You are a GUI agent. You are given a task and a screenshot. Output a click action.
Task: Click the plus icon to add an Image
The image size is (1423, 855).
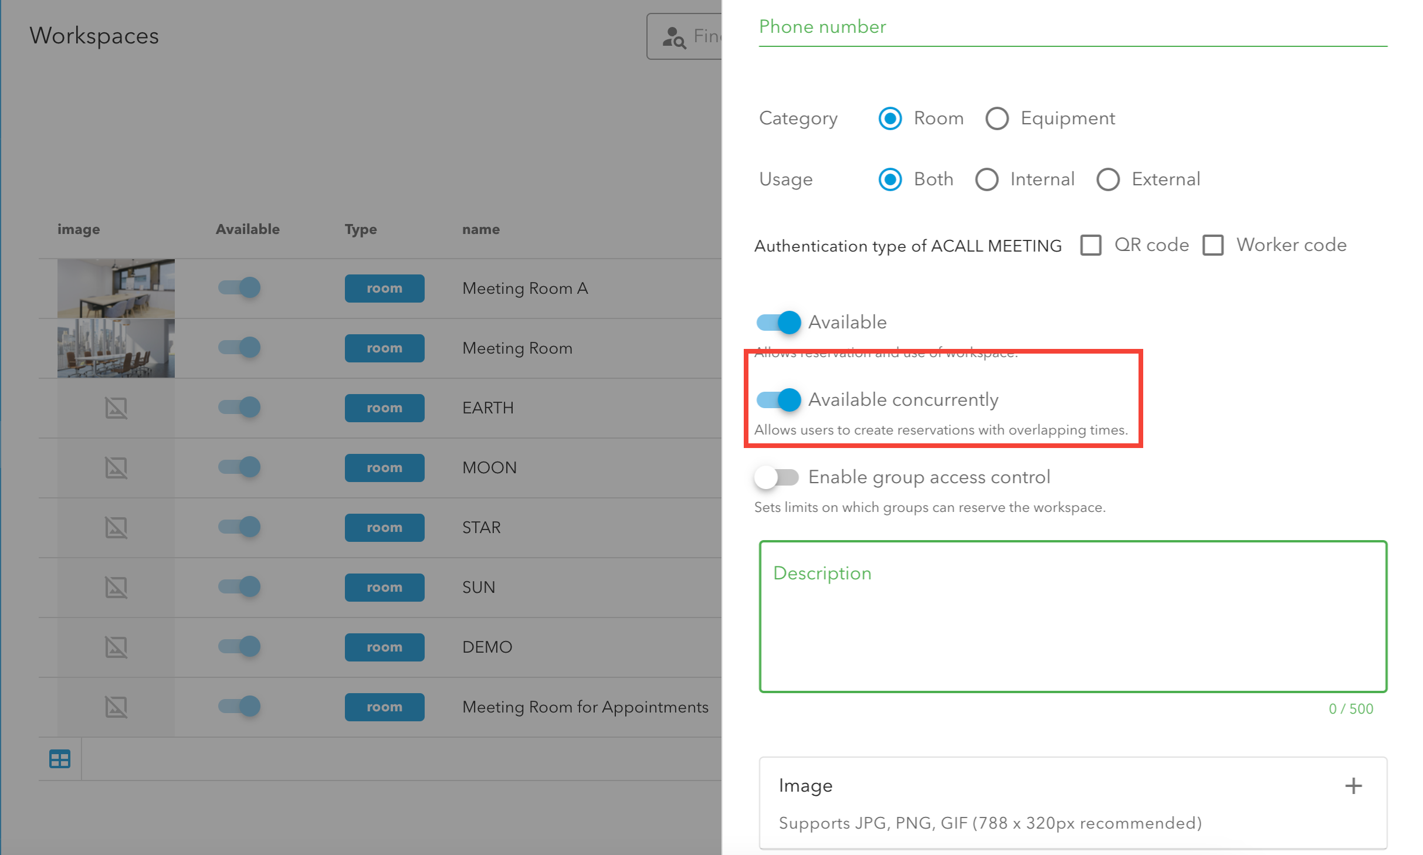[1354, 786]
